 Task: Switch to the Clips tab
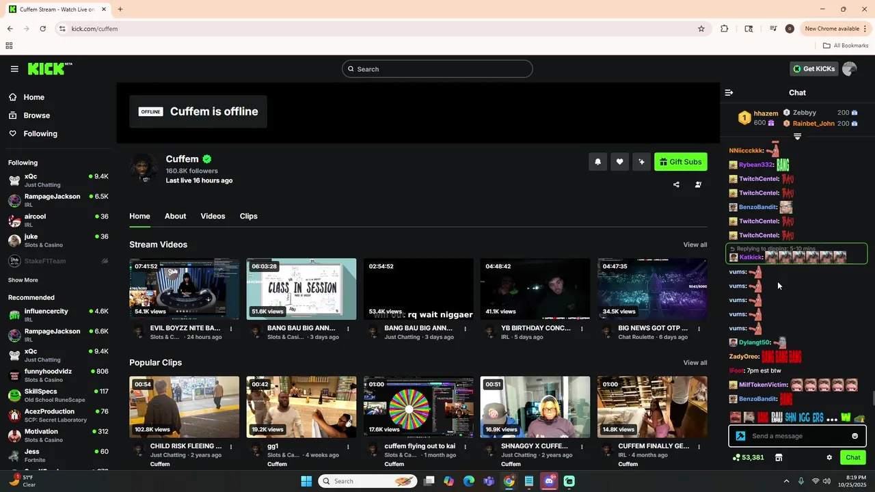[249, 216]
